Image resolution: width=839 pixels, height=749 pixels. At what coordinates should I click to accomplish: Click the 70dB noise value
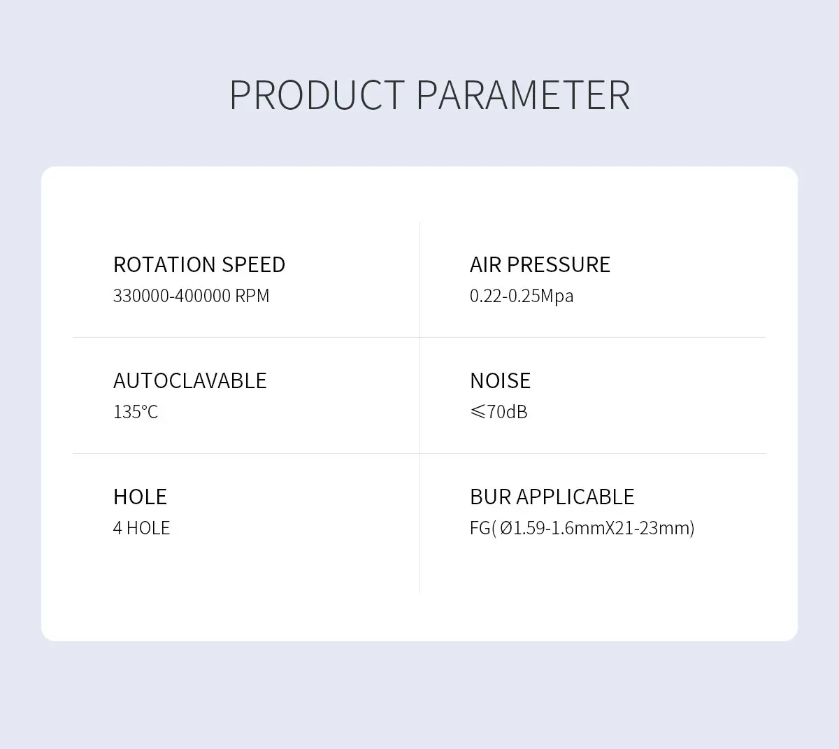coord(508,412)
